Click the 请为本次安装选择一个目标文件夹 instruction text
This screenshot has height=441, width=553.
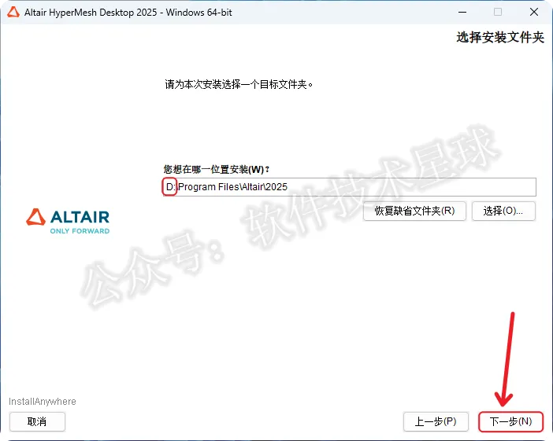[239, 84]
